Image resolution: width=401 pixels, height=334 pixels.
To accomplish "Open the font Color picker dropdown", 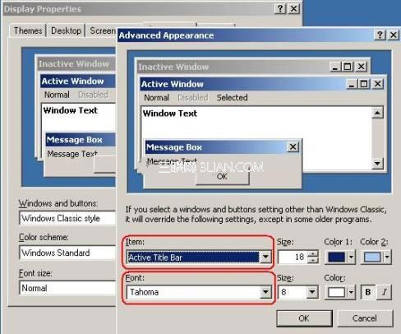I will pyautogui.click(x=340, y=292).
